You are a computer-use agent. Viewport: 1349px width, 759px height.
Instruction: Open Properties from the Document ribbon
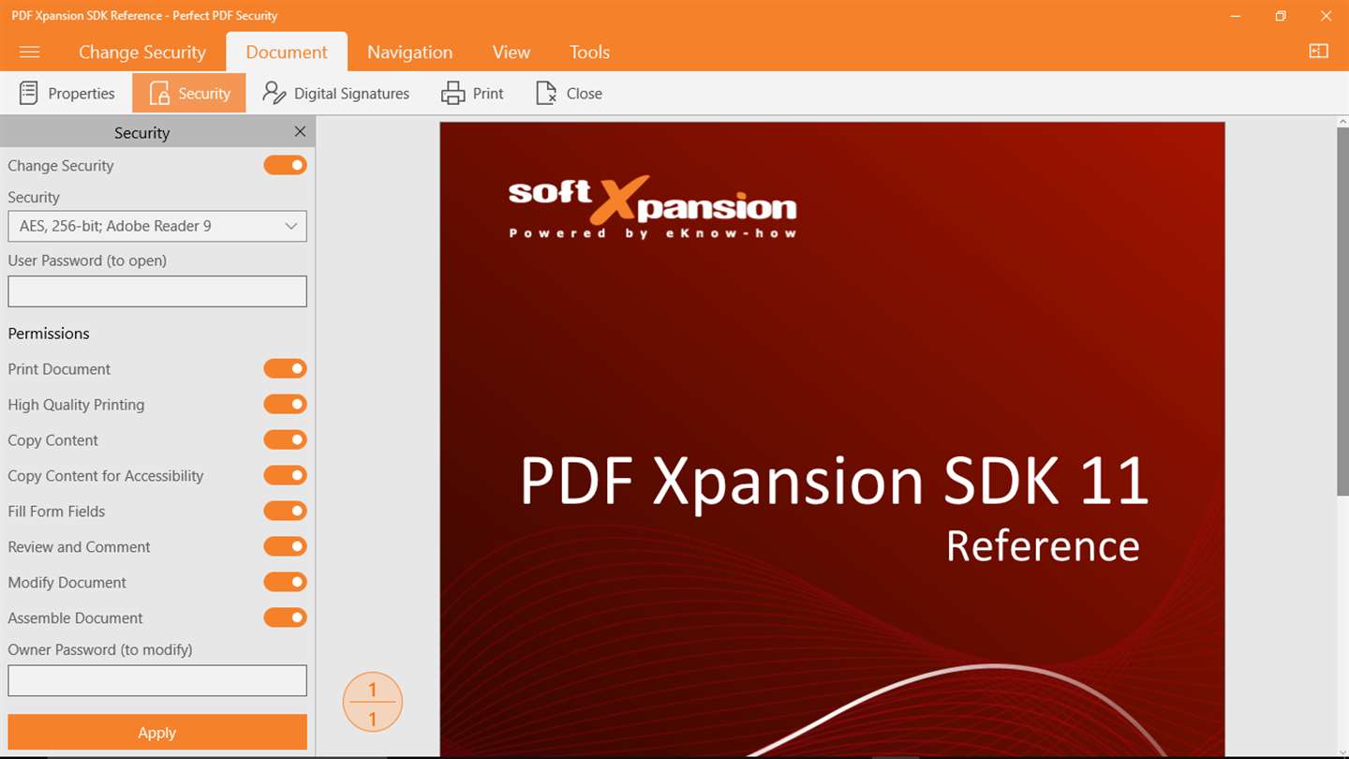point(67,94)
